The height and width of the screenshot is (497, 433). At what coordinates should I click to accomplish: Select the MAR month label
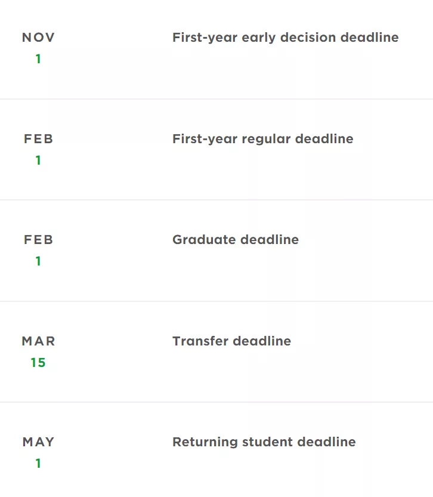pyautogui.click(x=38, y=341)
